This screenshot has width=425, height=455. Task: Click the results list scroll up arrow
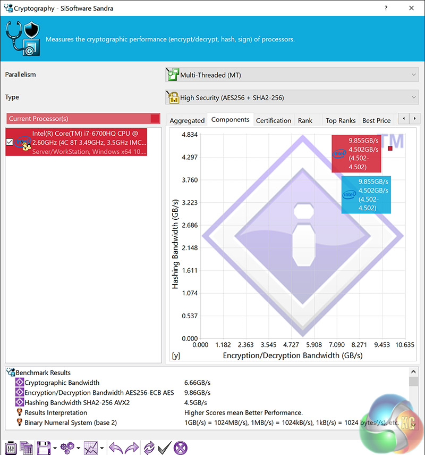click(x=413, y=372)
